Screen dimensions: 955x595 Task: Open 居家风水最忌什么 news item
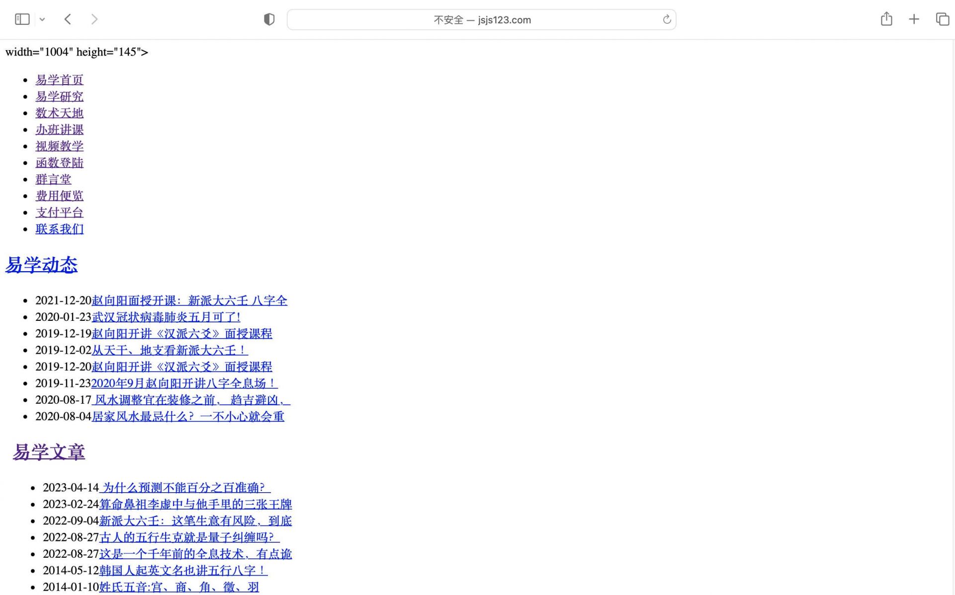click(x=188, y=417)
